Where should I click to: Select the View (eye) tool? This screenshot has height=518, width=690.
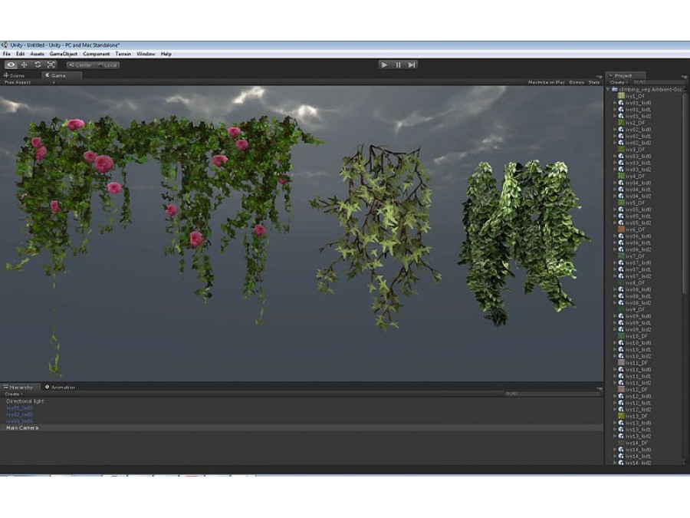point(11,64)
